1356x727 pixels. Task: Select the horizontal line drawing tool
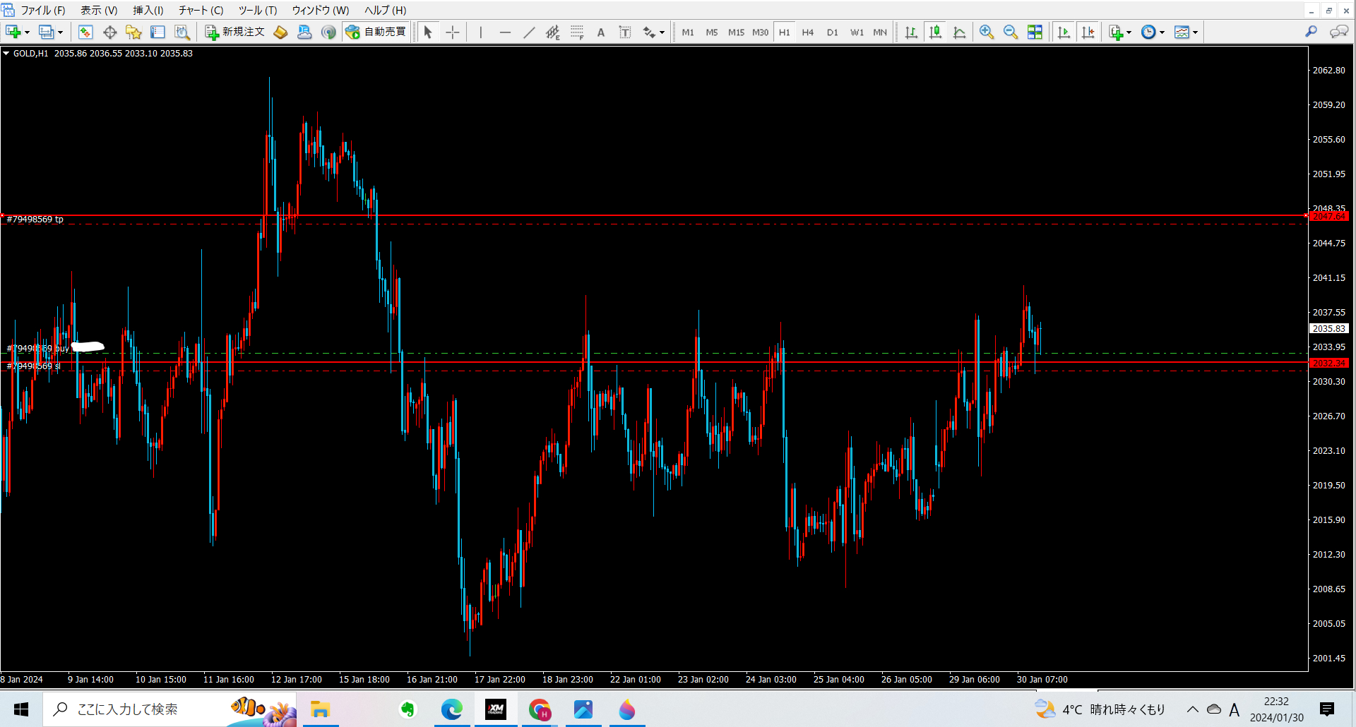[x=505, y=32]
